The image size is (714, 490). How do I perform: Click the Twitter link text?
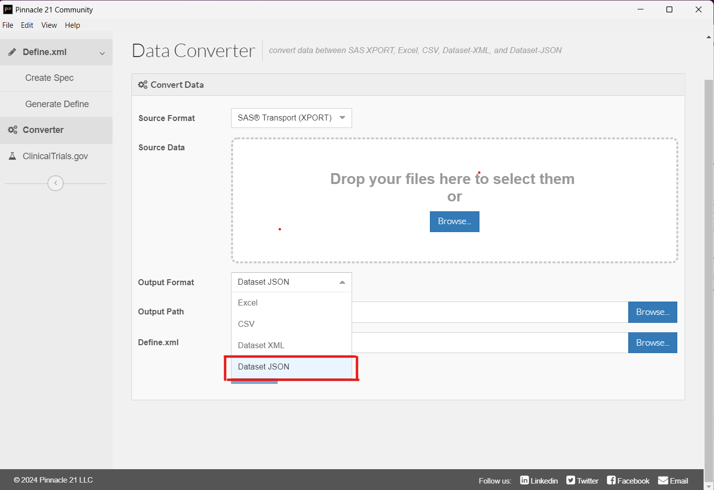click(x=588, y=481)
